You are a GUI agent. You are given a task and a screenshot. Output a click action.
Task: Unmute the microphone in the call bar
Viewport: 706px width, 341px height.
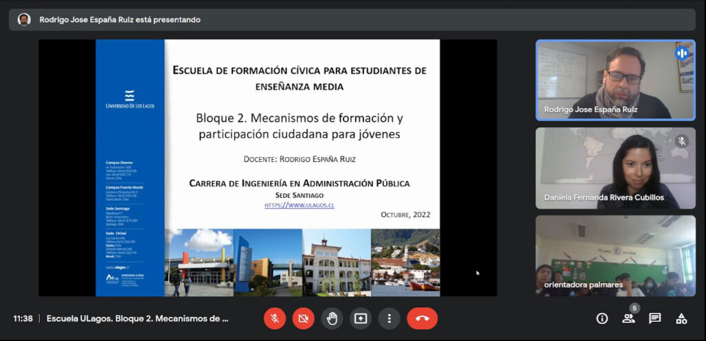(x=274, y=318)
